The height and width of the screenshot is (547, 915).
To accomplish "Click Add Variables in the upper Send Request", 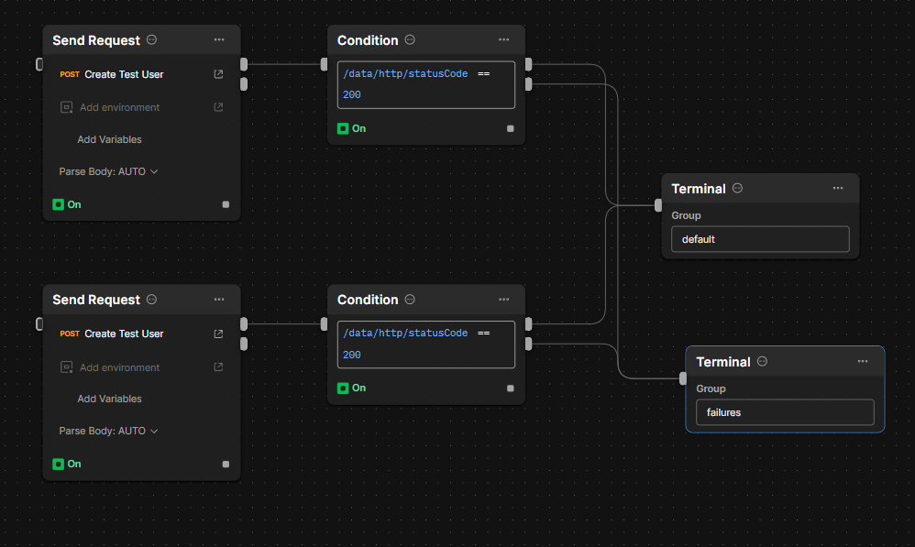I will click(x=110, y=139).
